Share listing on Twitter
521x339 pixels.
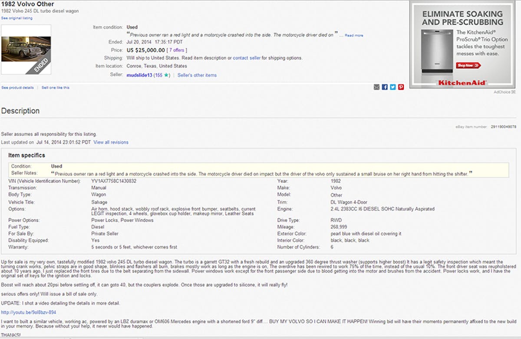coord(392,87)
